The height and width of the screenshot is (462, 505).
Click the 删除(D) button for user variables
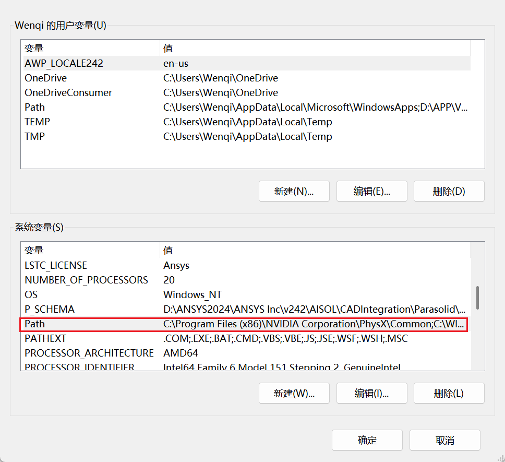(449, 191)
